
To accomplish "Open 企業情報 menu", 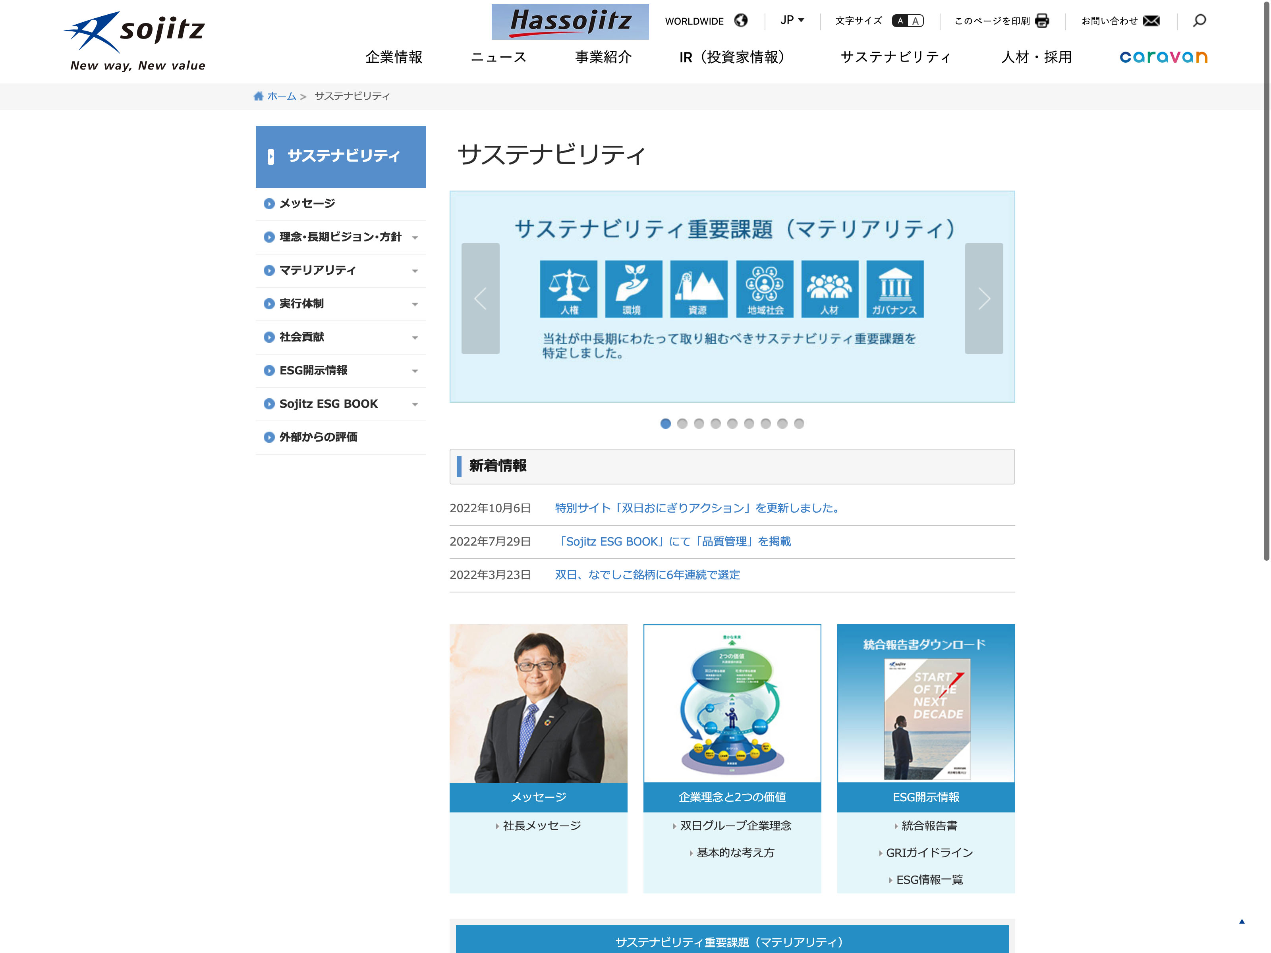I will (394, 57).
